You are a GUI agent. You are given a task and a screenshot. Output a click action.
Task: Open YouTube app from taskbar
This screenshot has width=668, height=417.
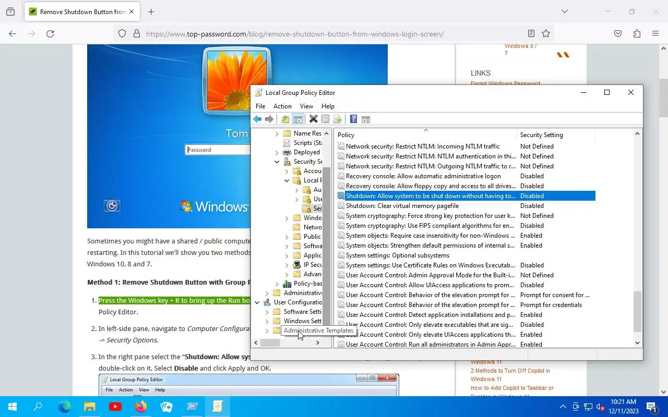click(115, 407)
